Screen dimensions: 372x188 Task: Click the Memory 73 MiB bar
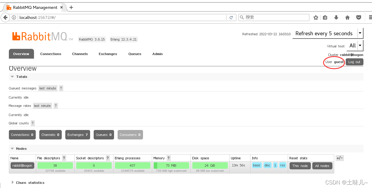[x=171, y=165]
